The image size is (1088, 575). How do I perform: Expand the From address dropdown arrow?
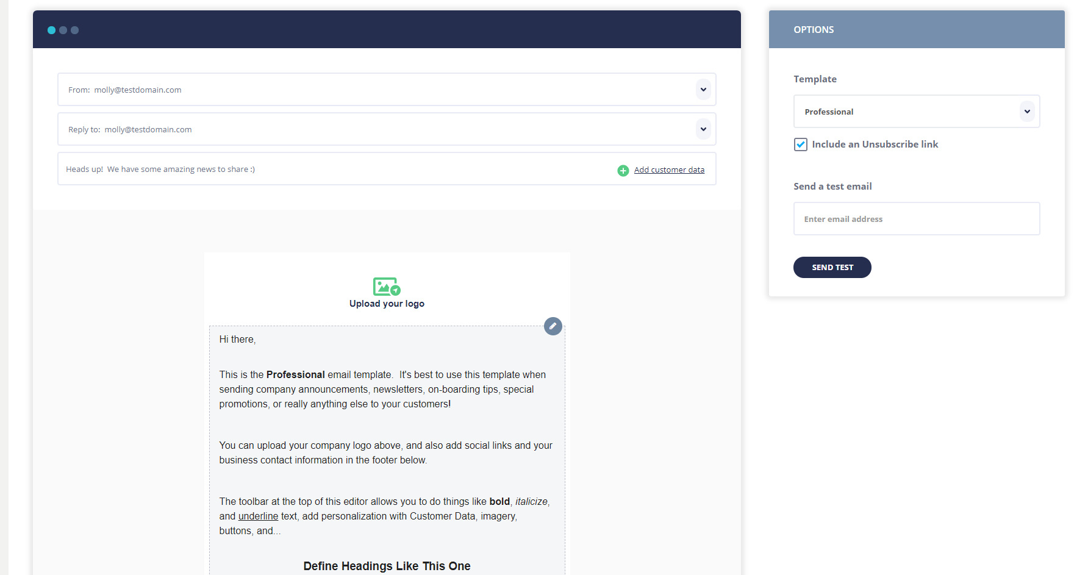[x=703, y=90]
